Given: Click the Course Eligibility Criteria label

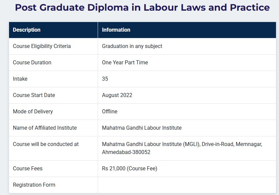Looking at the screenshot, I should (42, 46).
